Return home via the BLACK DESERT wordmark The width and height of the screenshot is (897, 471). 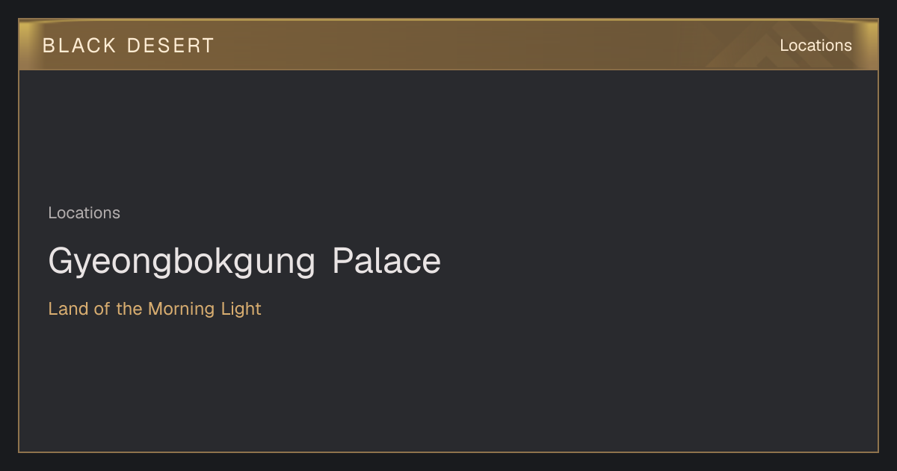click(x=129, y=46)
